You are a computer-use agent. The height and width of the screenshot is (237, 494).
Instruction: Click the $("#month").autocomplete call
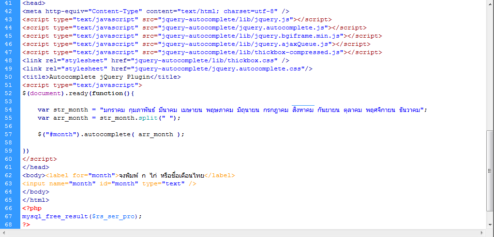111,135
